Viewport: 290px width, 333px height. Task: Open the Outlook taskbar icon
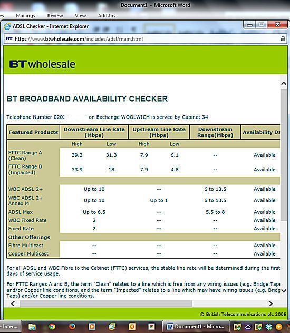pos(132,327)
